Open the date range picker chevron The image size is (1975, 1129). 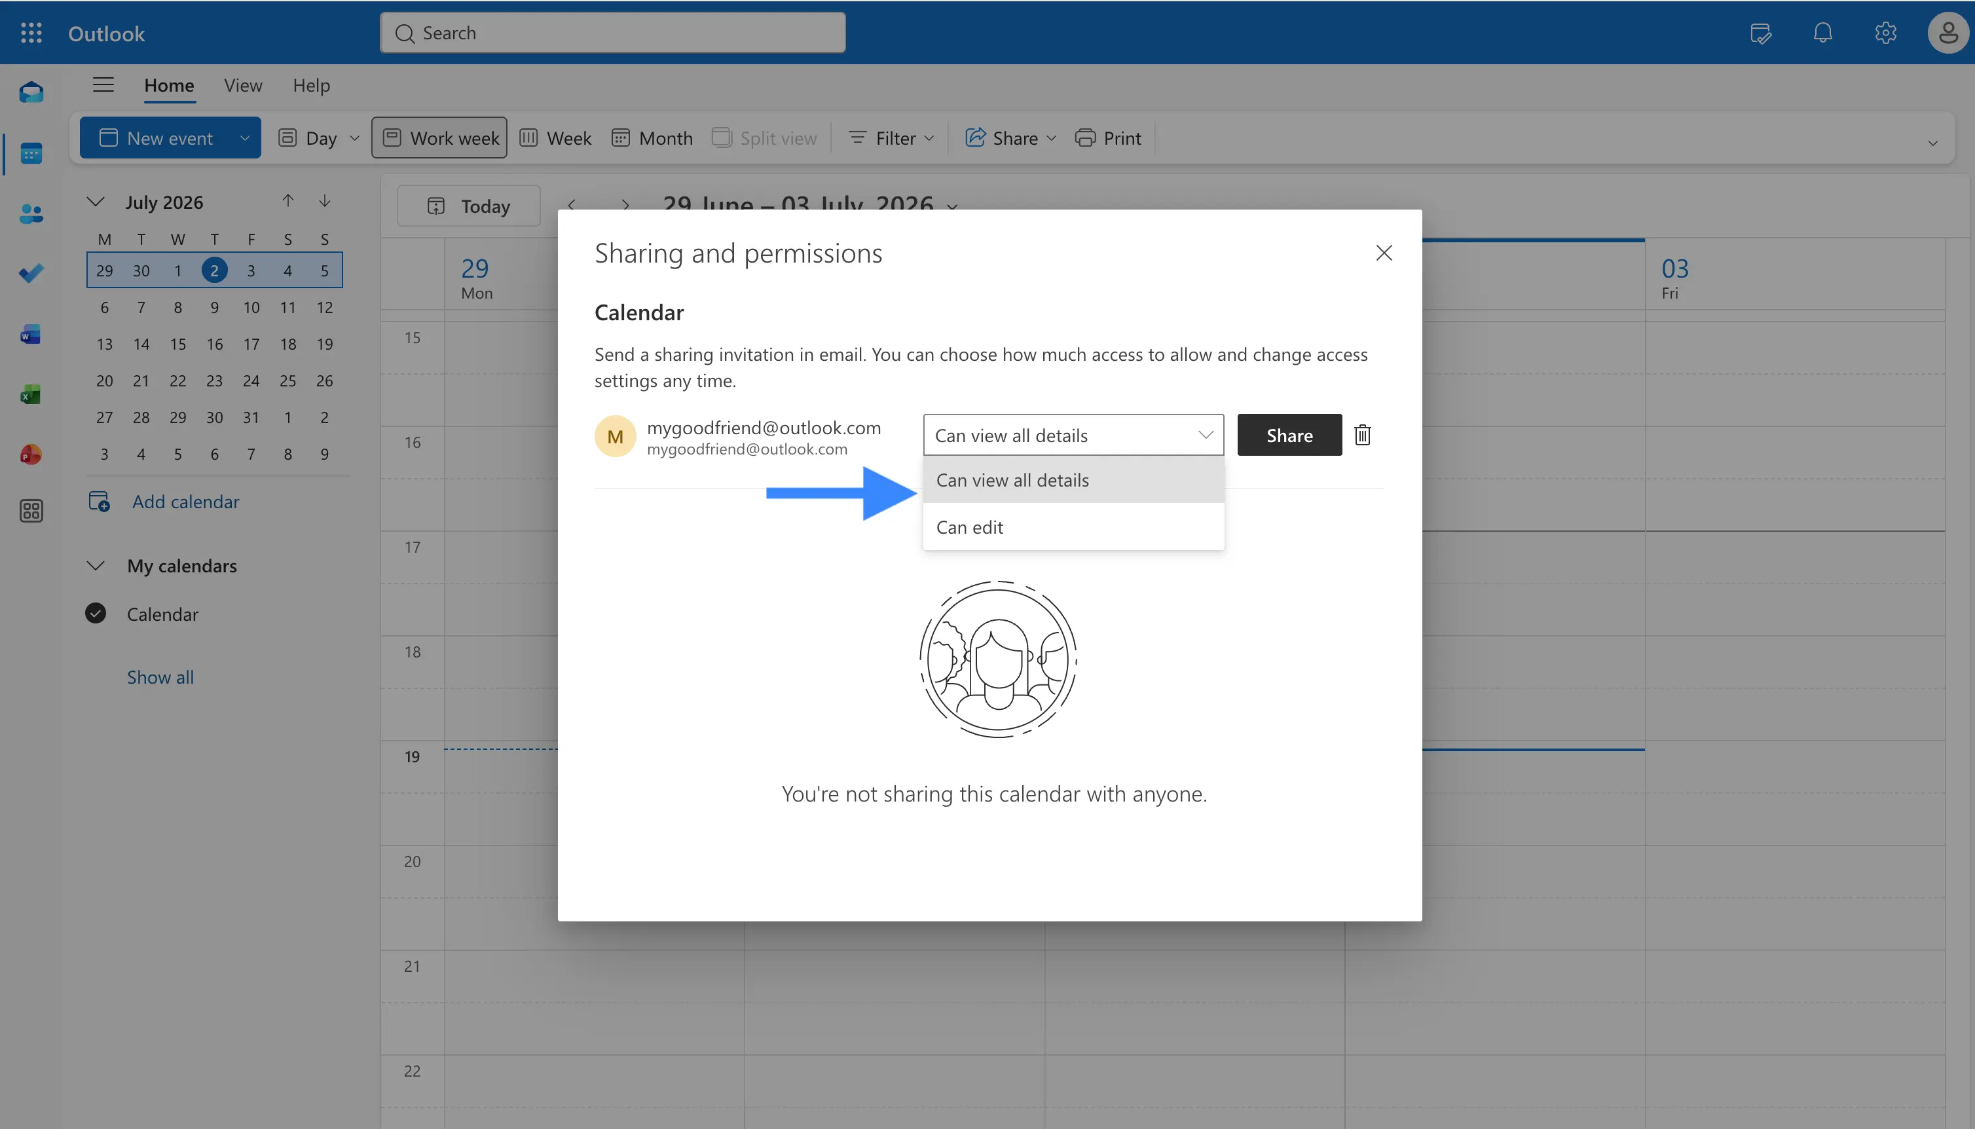pyautogui.click(x=953, y=206)
